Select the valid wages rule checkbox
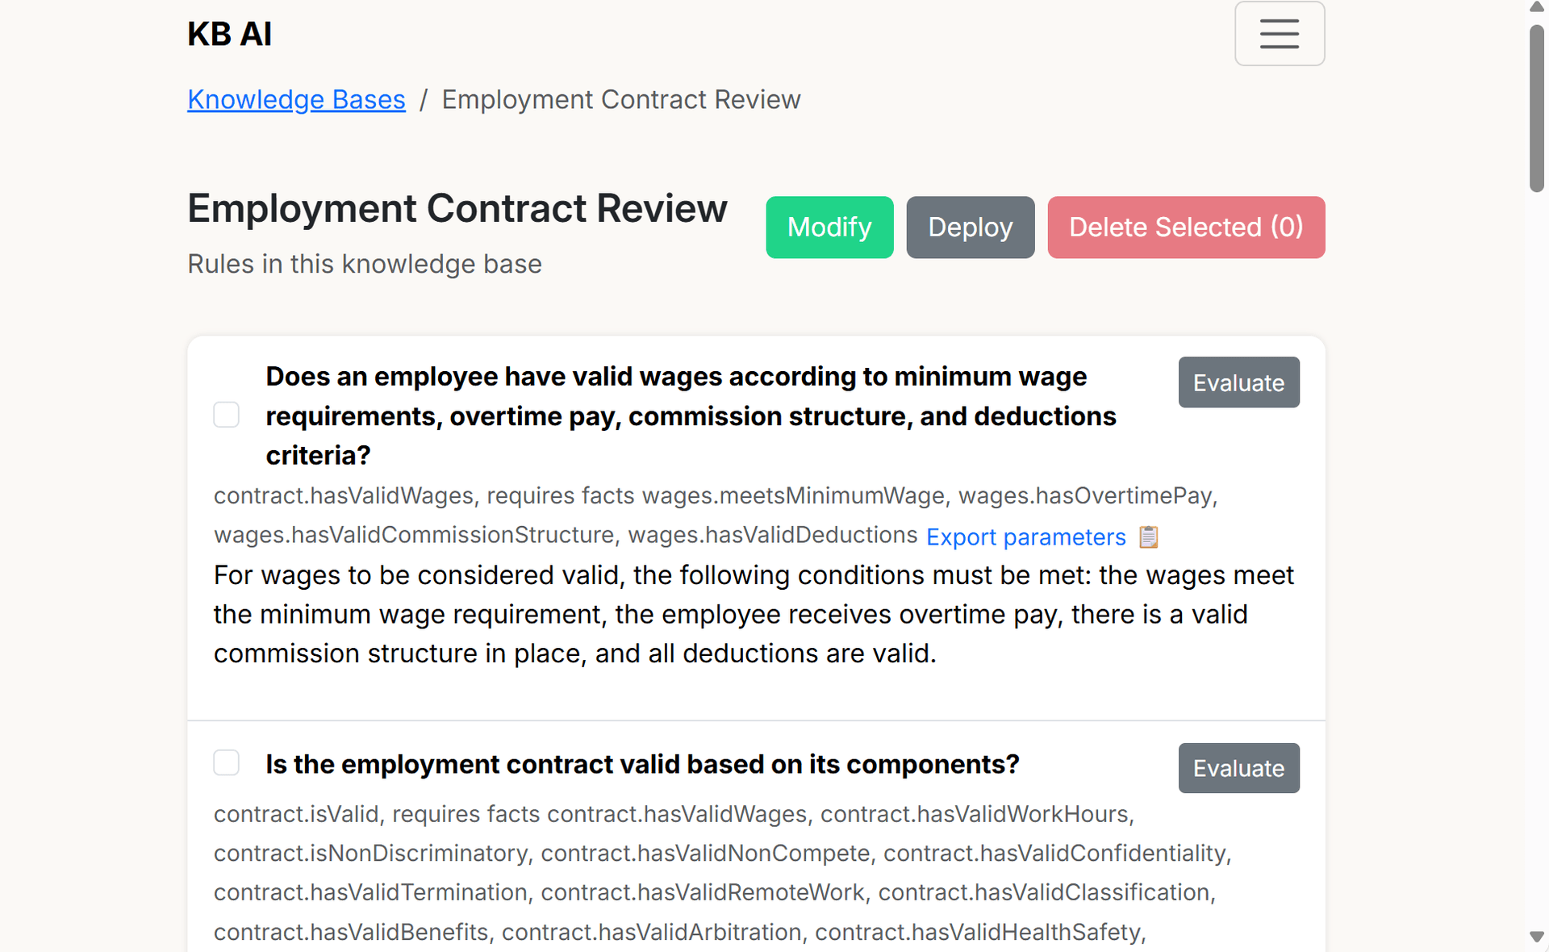 (x=227, y=415)
